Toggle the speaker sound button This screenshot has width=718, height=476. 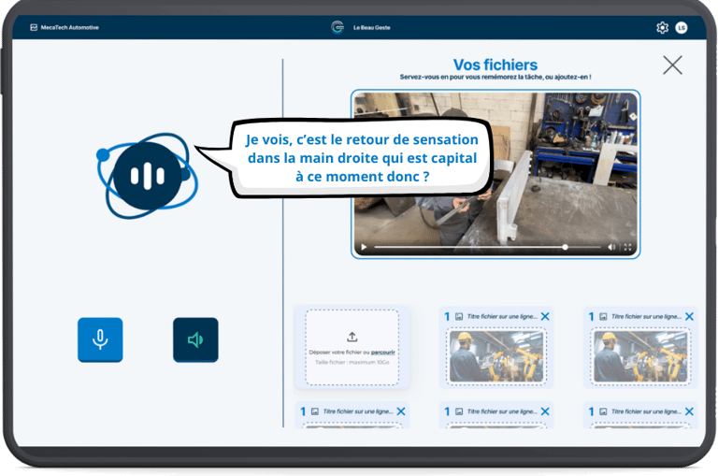[x=195, y=339]
